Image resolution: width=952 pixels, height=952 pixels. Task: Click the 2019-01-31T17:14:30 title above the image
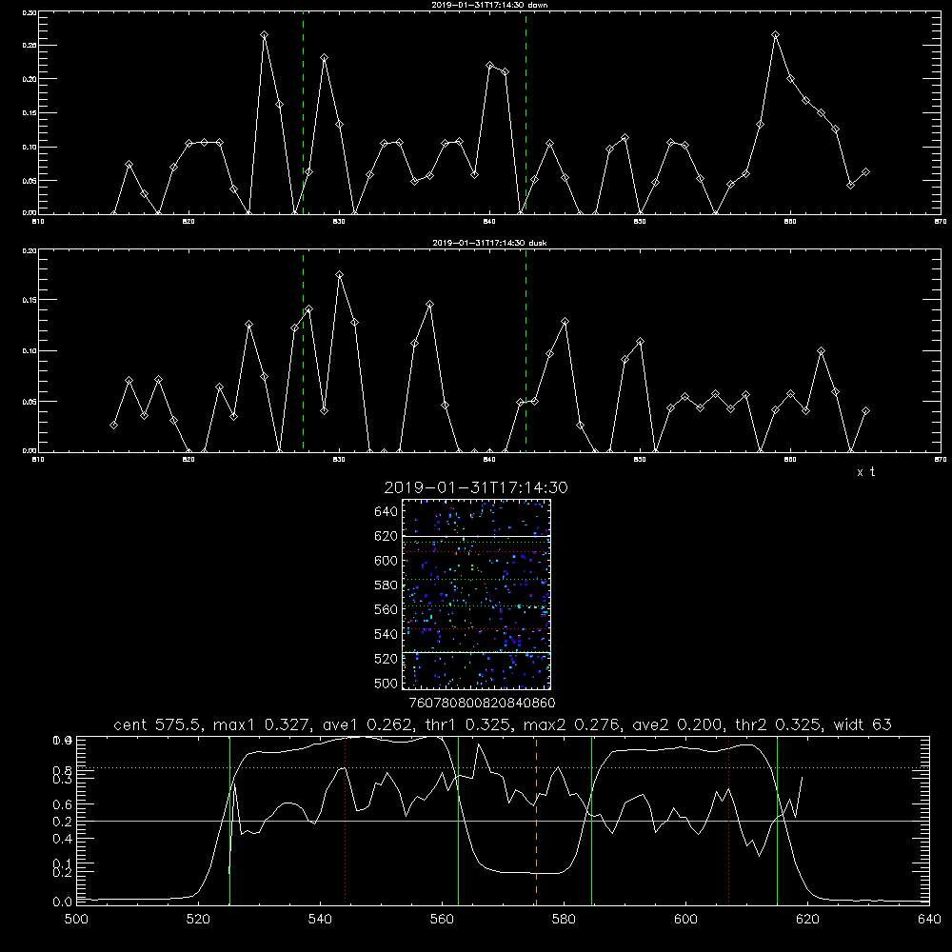point(476,487)
